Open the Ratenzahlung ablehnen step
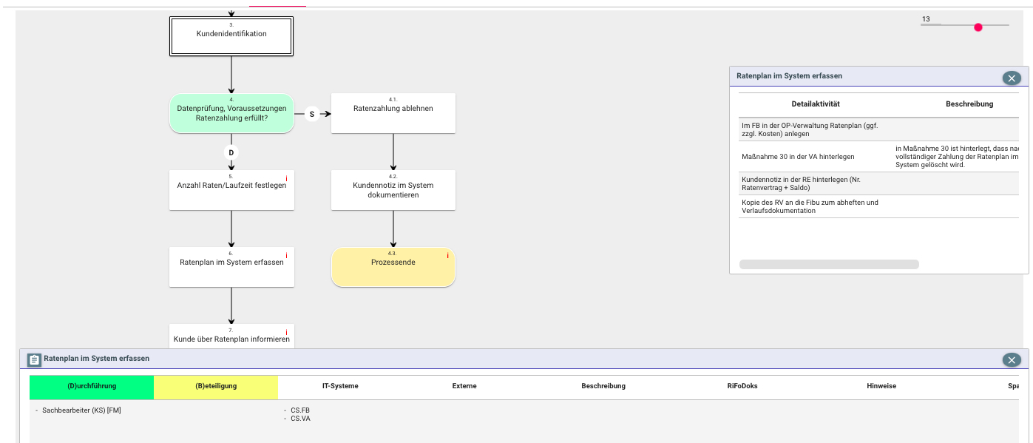Screen dimensions: 1033x443 coord(393,113)
